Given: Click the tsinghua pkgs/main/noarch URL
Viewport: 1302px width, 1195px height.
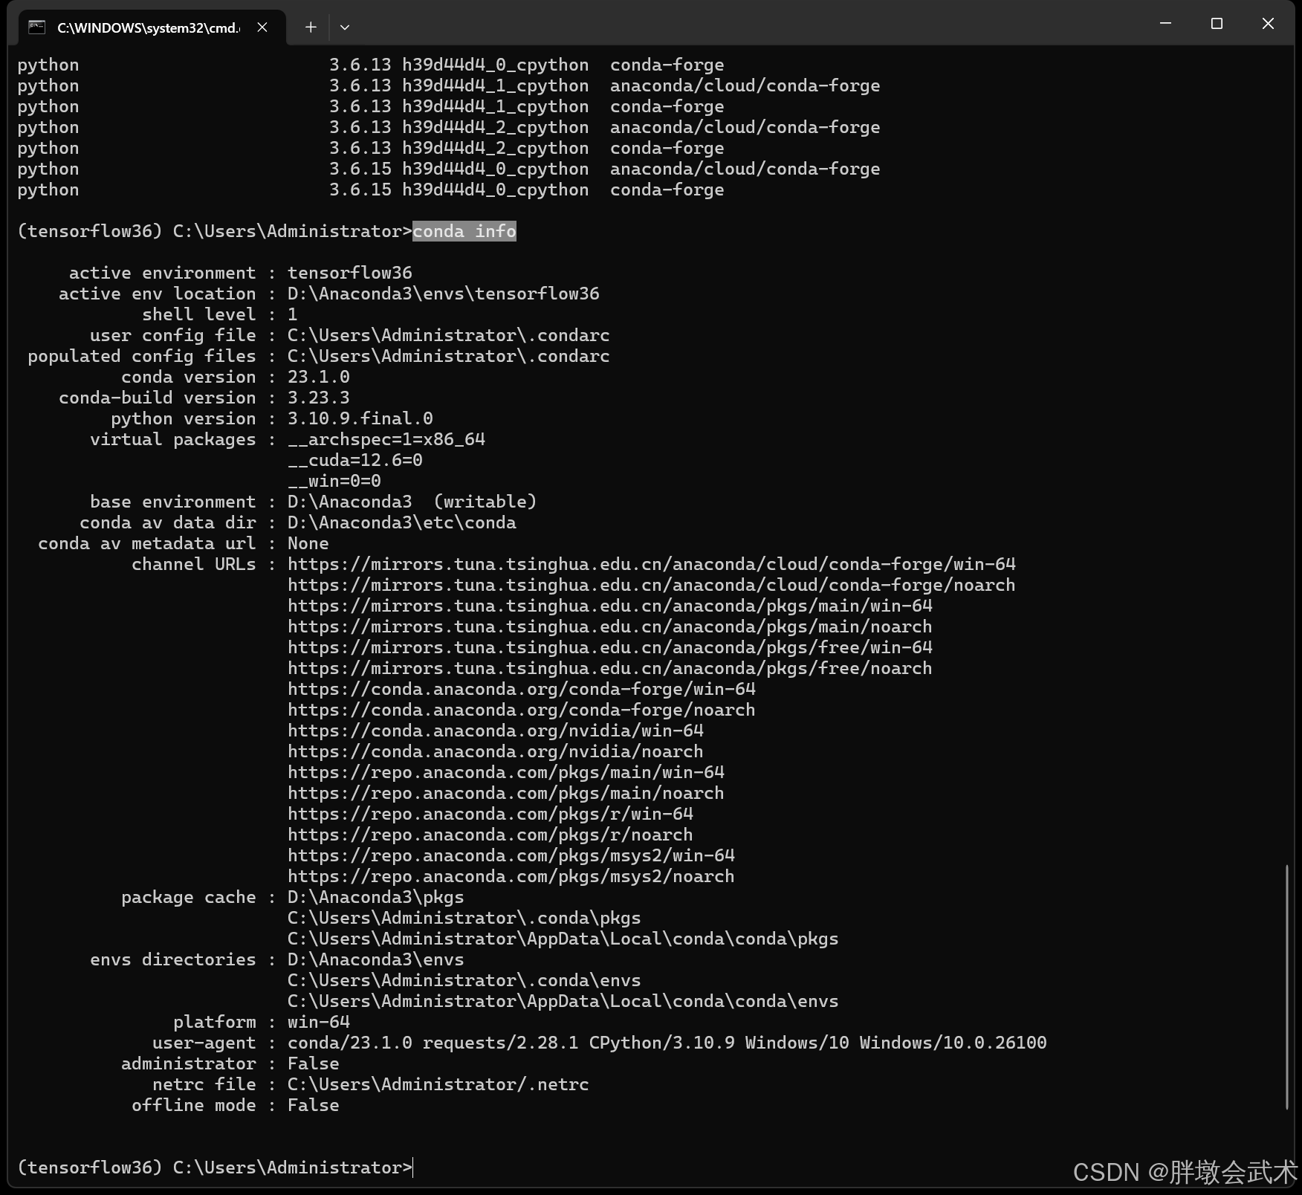Looking at the screenshot, I should 610,626.
